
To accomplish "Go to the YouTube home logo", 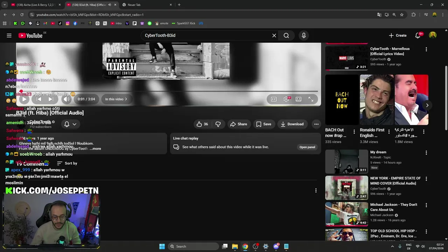I will point(30,35).
